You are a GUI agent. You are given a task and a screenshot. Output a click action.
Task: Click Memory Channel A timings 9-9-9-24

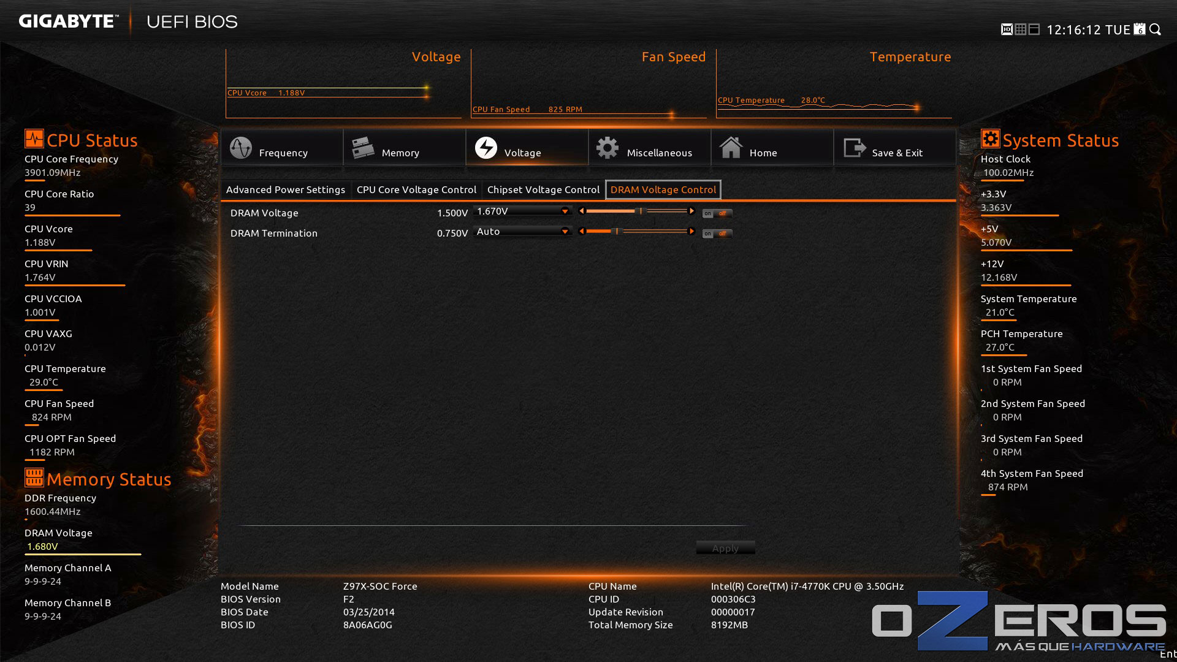point(43,582)
